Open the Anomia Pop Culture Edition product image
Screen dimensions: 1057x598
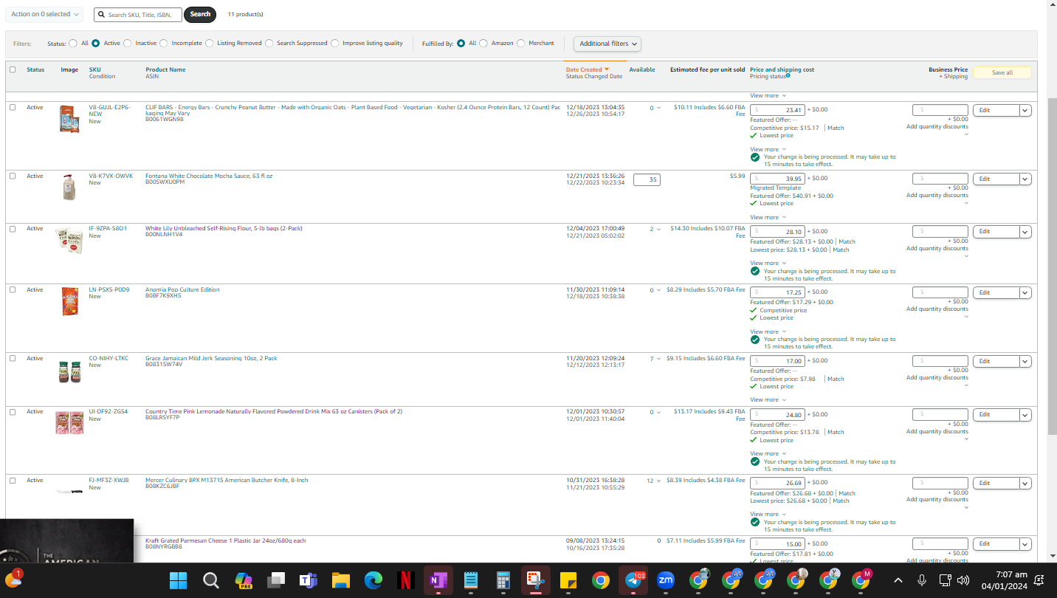[70, 301]
